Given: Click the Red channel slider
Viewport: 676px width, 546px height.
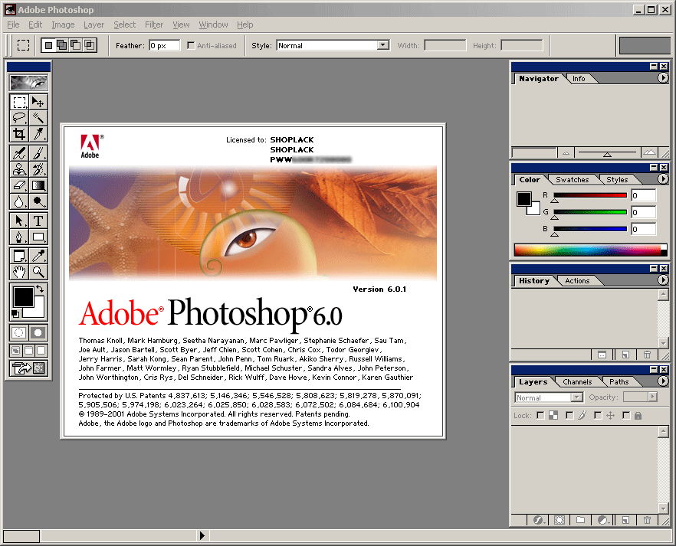Looking at the screenshot, I should [590, 195].
